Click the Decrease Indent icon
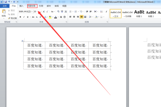Viewport: 161px width, 107px height. (x=87, y=11)
